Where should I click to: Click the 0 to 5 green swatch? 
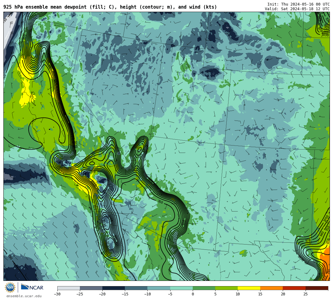(204, 288)
